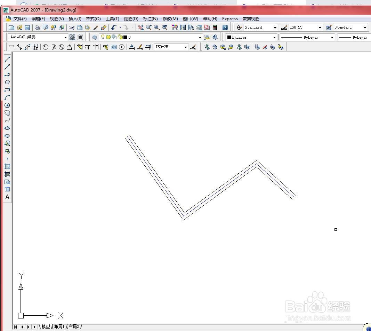Click the next-tab navigation arrow
371x331 pixels.
[x=29, y=327]
